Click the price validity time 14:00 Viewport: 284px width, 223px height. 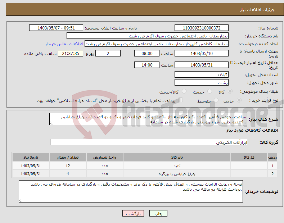pyautogui.click(x=147, y=65)
